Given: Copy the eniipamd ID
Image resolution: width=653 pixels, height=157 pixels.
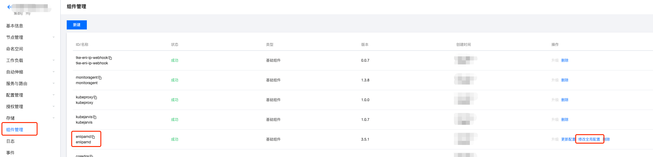Looking at the screenshot, I should pos(93,137).
